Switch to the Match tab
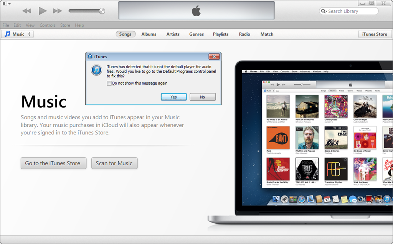393x244 pixels. click(x=267, y=34)
